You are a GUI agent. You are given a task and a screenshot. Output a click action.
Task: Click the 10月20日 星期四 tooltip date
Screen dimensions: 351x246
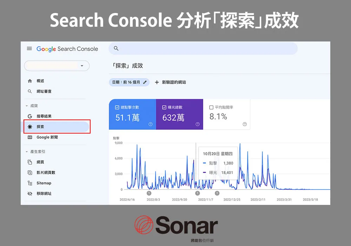tap(218, 154)
